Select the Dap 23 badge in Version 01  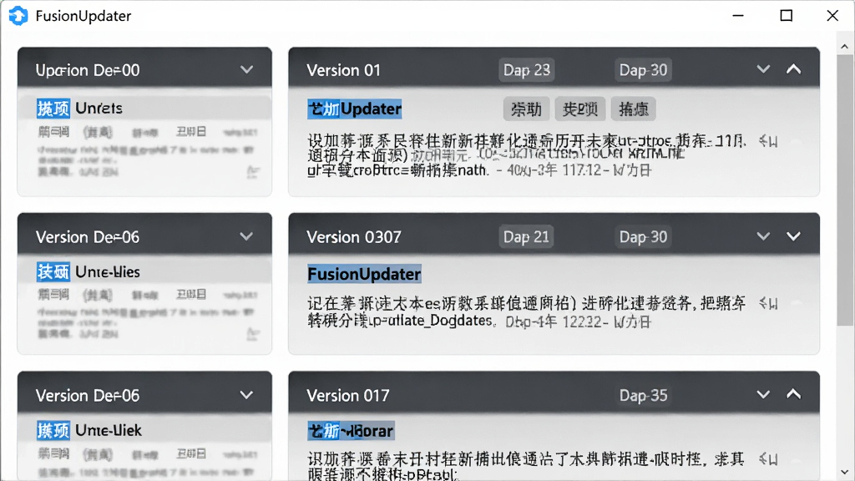[x=527, y=70]
